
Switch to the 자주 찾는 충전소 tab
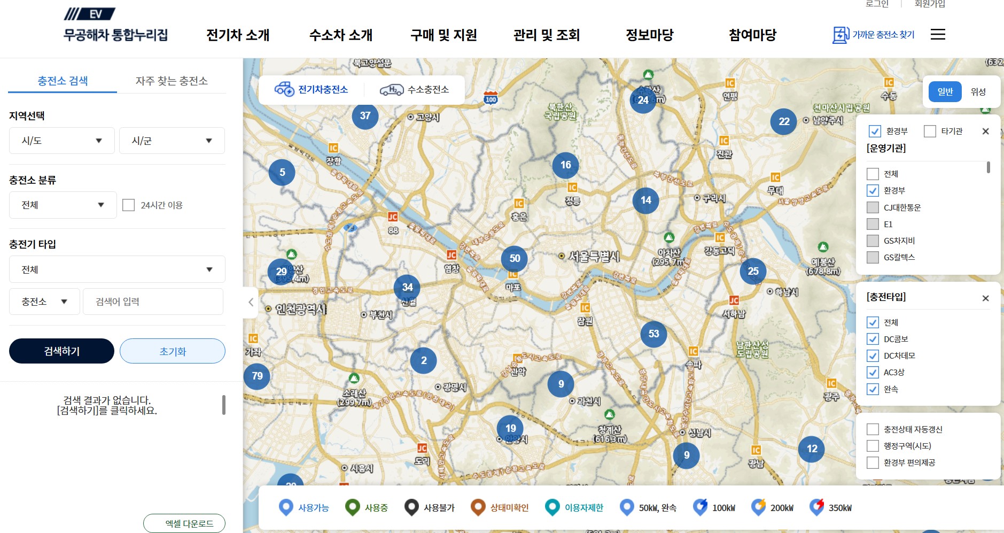pyautogui.click(x=172, y=81)
